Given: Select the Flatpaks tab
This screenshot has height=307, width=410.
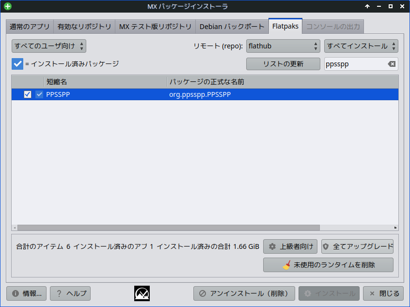Looking at the screenshot, I should pos(285,26).
